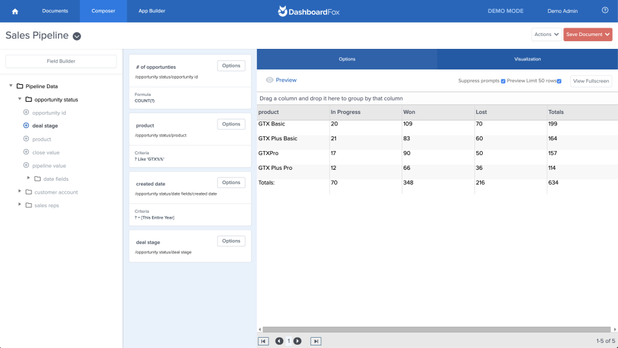Go to next page arrow
The image size is (618, 348).
pyautogui.click(x=297, y=341)
